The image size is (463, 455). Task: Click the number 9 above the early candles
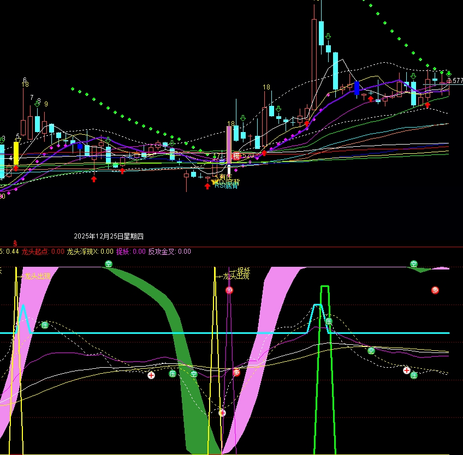(x=46, y=104)
